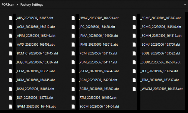188x113 pixels.
Task: Go to the FORScan folder in breadcrumb
Action: [8, 5]
